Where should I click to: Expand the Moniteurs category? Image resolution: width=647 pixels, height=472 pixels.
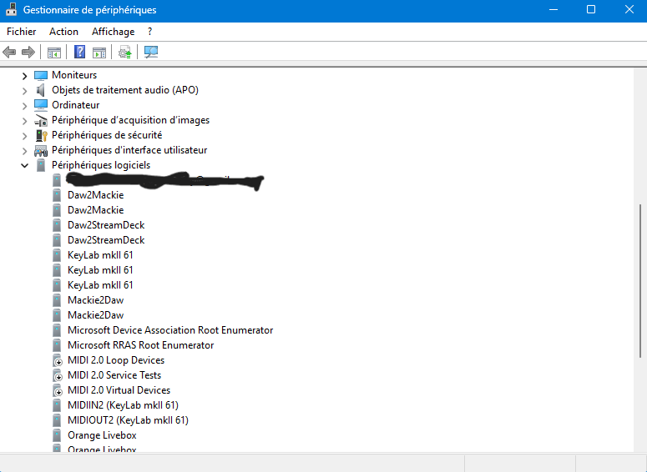pos(24,75)
